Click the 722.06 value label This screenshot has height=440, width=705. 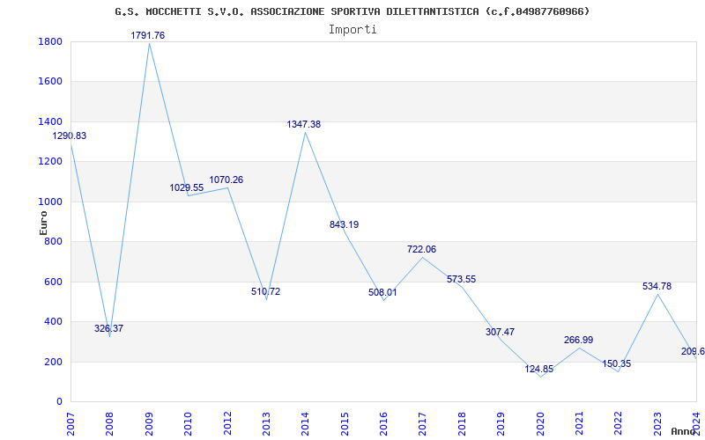pos(422,249)
